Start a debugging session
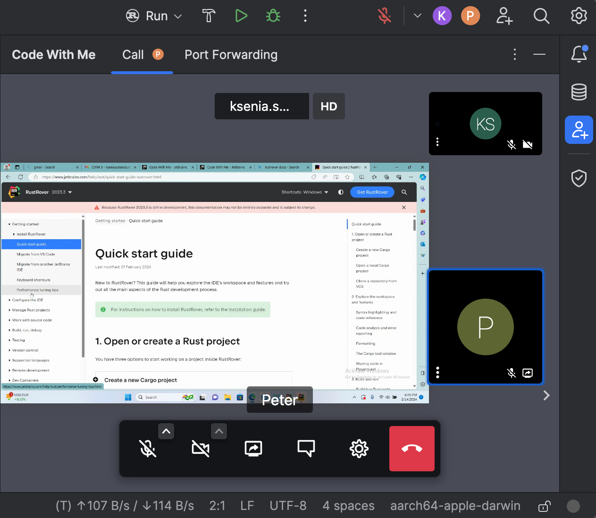The width and height of the screenshot is (596, 518). (x=273, y=16)
